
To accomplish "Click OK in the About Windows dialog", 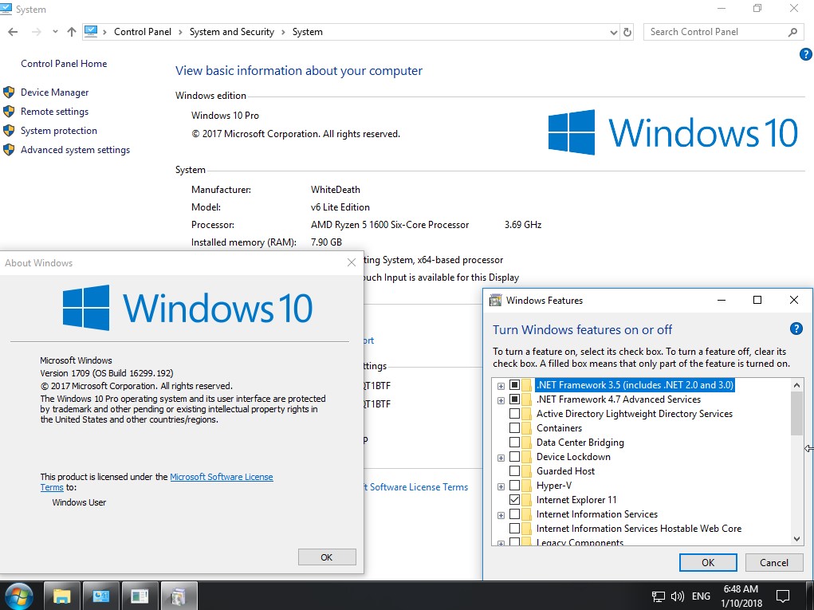I will (327, 557).
